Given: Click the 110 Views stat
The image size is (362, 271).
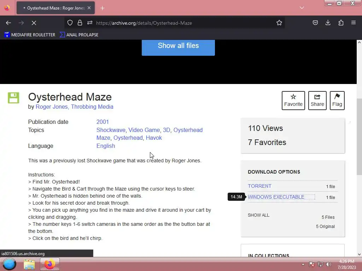Looking at the screenshot, I should [x=265, y=128].
